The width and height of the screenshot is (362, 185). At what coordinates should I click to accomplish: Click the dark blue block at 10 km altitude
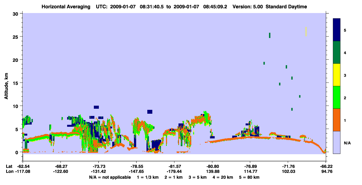click(96, 107)
